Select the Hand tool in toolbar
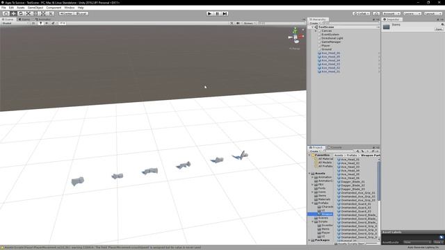This screenshot has height=250, width=445. coord(6,14)
